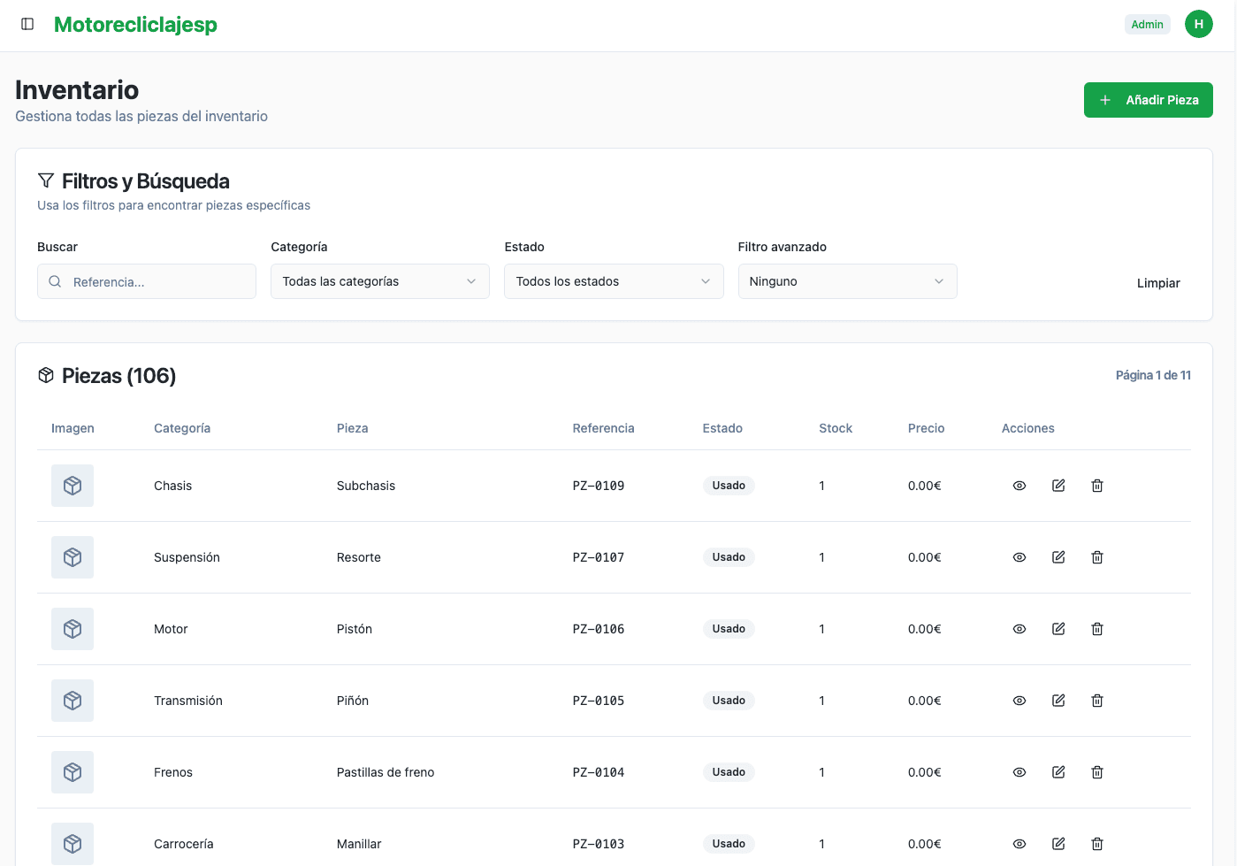Open image placeholder for Pistón row
Screen dimensions: 1237x866
(73, 629)
